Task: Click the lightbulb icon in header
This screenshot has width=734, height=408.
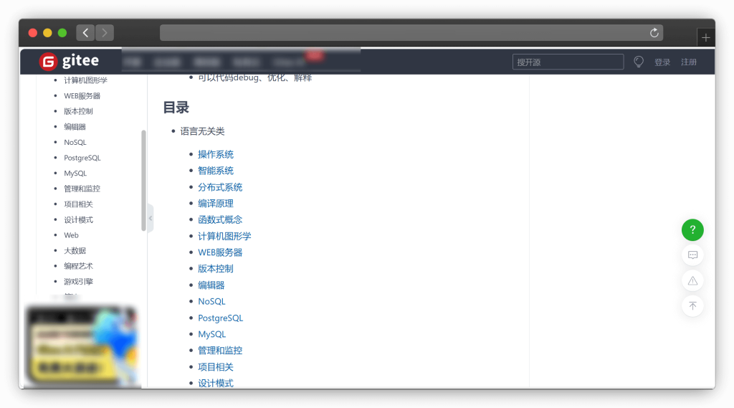Action: (x=639, y=62)
